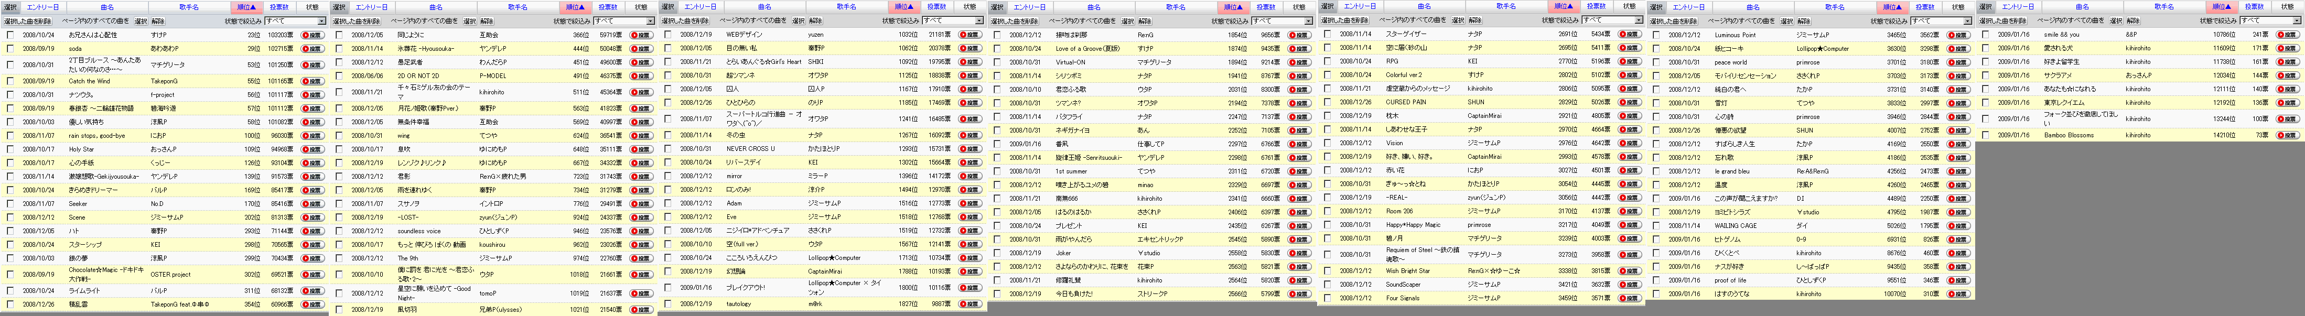Select checkbox for 'Love of a Groove(夏版)'
Viewport: 2305px width, 316px height.
(997, 49)
